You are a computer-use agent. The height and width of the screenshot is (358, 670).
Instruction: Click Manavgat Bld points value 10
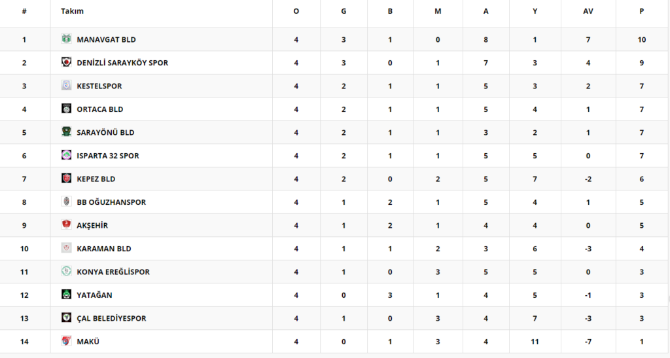click(641, 39)
